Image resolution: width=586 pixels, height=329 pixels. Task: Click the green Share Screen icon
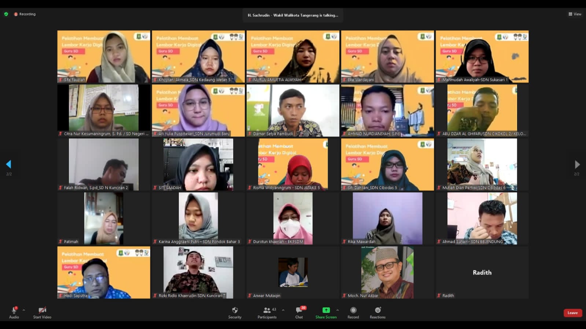click(326, 310)
